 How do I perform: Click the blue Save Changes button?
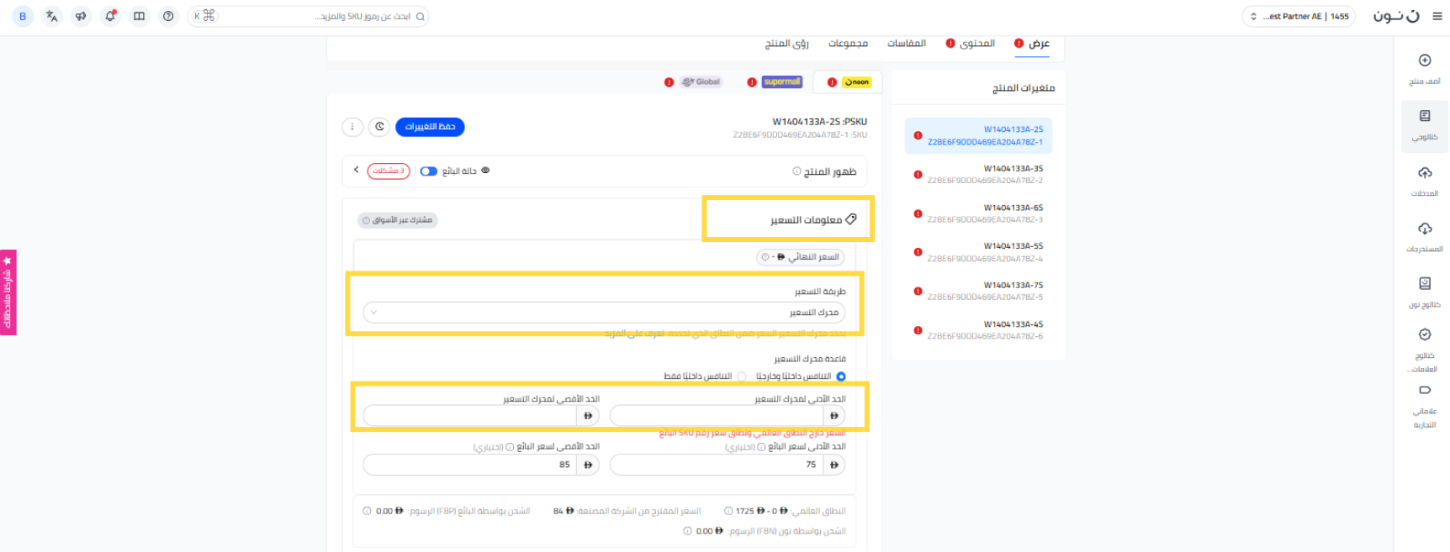tap(430, 127)
